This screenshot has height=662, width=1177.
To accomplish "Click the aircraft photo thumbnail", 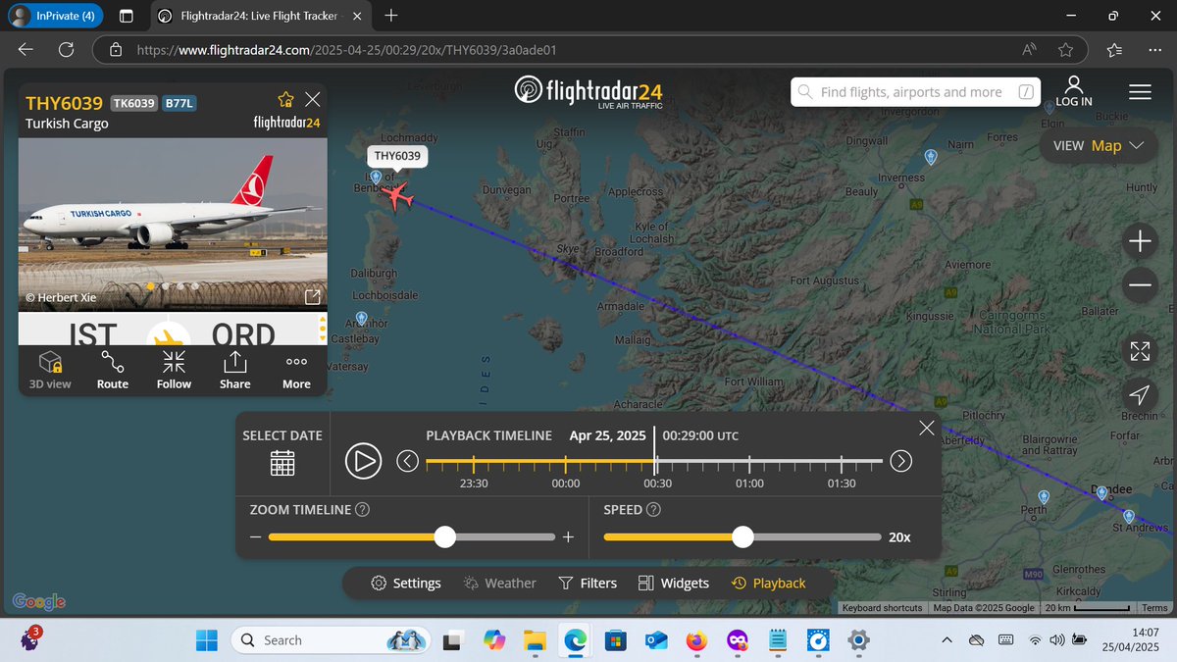I will click(174, 224).
